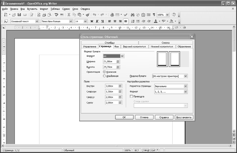The height and width of the screenshot is (153, 237).
Task: Click the Отмена button
Action: pos(144,117)
